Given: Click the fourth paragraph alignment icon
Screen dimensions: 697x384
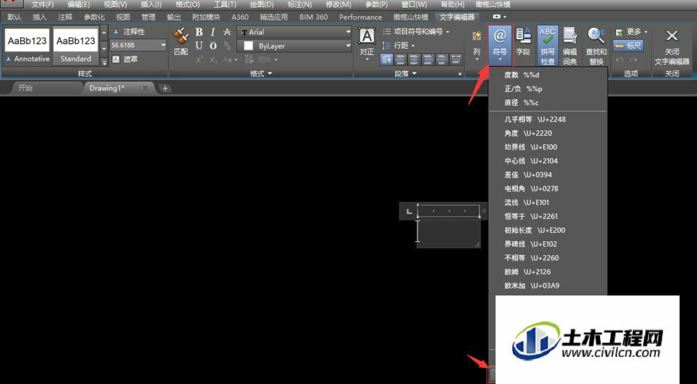Looking at the screenshot, I should click(428, 59).
